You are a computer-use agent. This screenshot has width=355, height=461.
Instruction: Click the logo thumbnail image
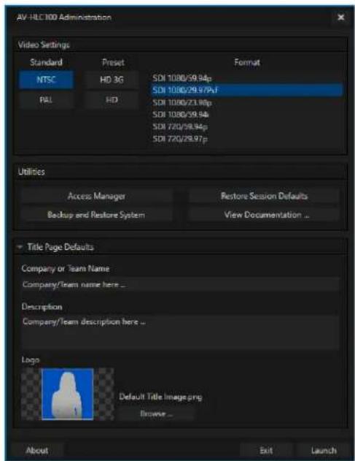(68, 394)
